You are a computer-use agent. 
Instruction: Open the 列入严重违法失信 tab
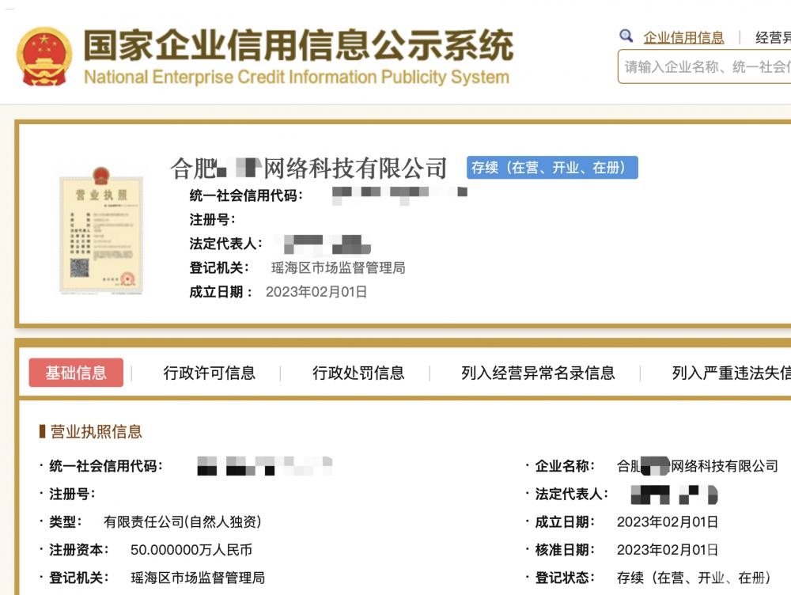click(x=729, y=373)
